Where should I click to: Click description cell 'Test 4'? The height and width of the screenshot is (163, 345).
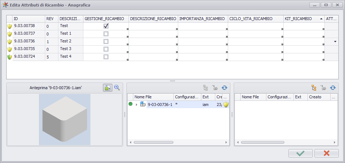click(x=71, y=56)
